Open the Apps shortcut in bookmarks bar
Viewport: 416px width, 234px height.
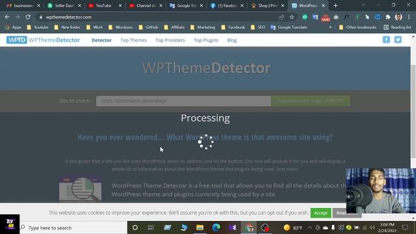coord(13,27)
